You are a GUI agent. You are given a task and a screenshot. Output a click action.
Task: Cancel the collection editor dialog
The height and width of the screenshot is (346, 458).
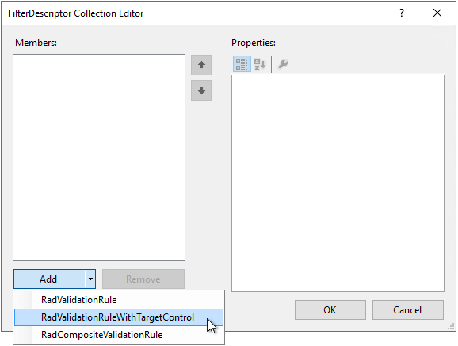click(408, 310)
